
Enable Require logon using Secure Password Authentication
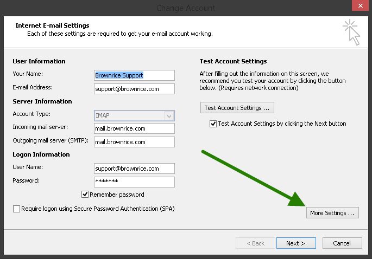tap(16, 209)
